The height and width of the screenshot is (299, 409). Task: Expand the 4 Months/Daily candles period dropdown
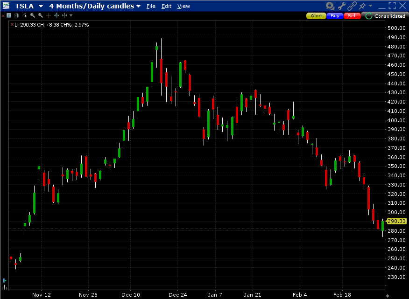[139, 6]
